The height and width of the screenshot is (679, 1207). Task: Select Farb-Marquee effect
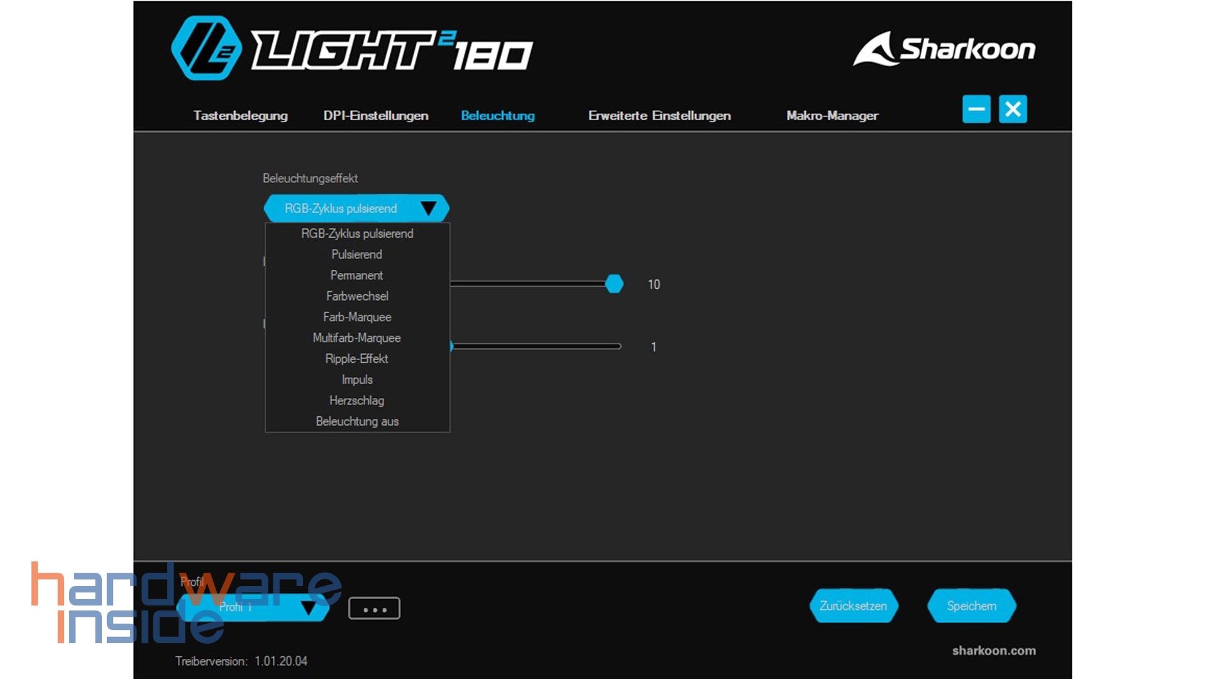click(x=357, y=317)
